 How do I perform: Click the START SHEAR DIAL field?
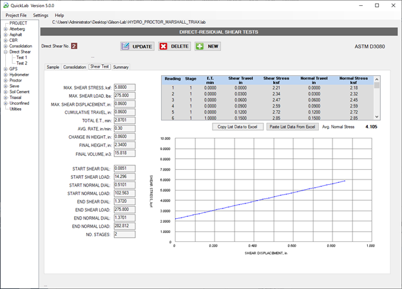pyautogui.click(x=124, y=169)
